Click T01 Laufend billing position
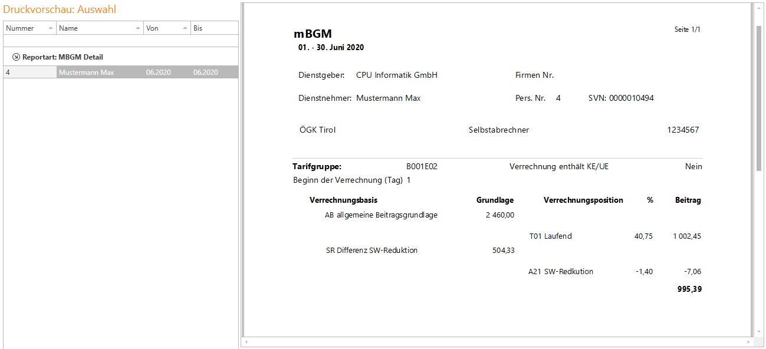766x349 pixels. coord(551,236)
